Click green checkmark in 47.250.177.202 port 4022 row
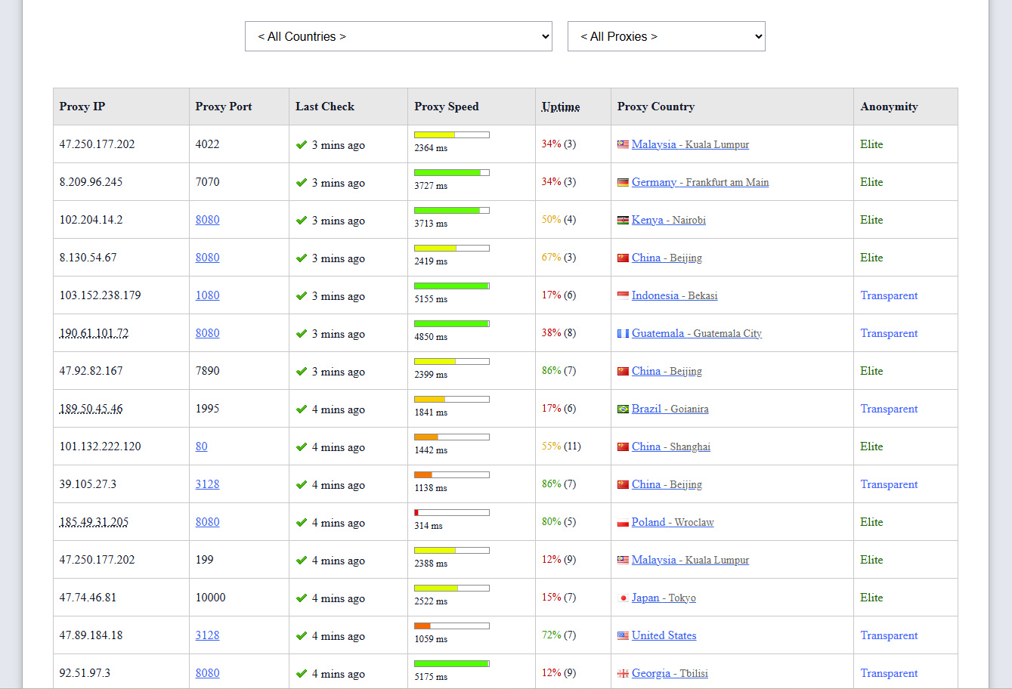The image size is (1012, 689). coord(302,144)
